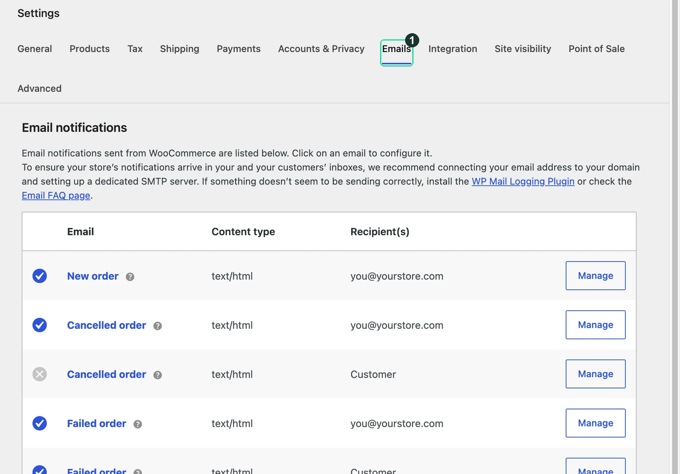Click you@yourstore.com in New order row
680x474 pixels.
click(397, 276)
